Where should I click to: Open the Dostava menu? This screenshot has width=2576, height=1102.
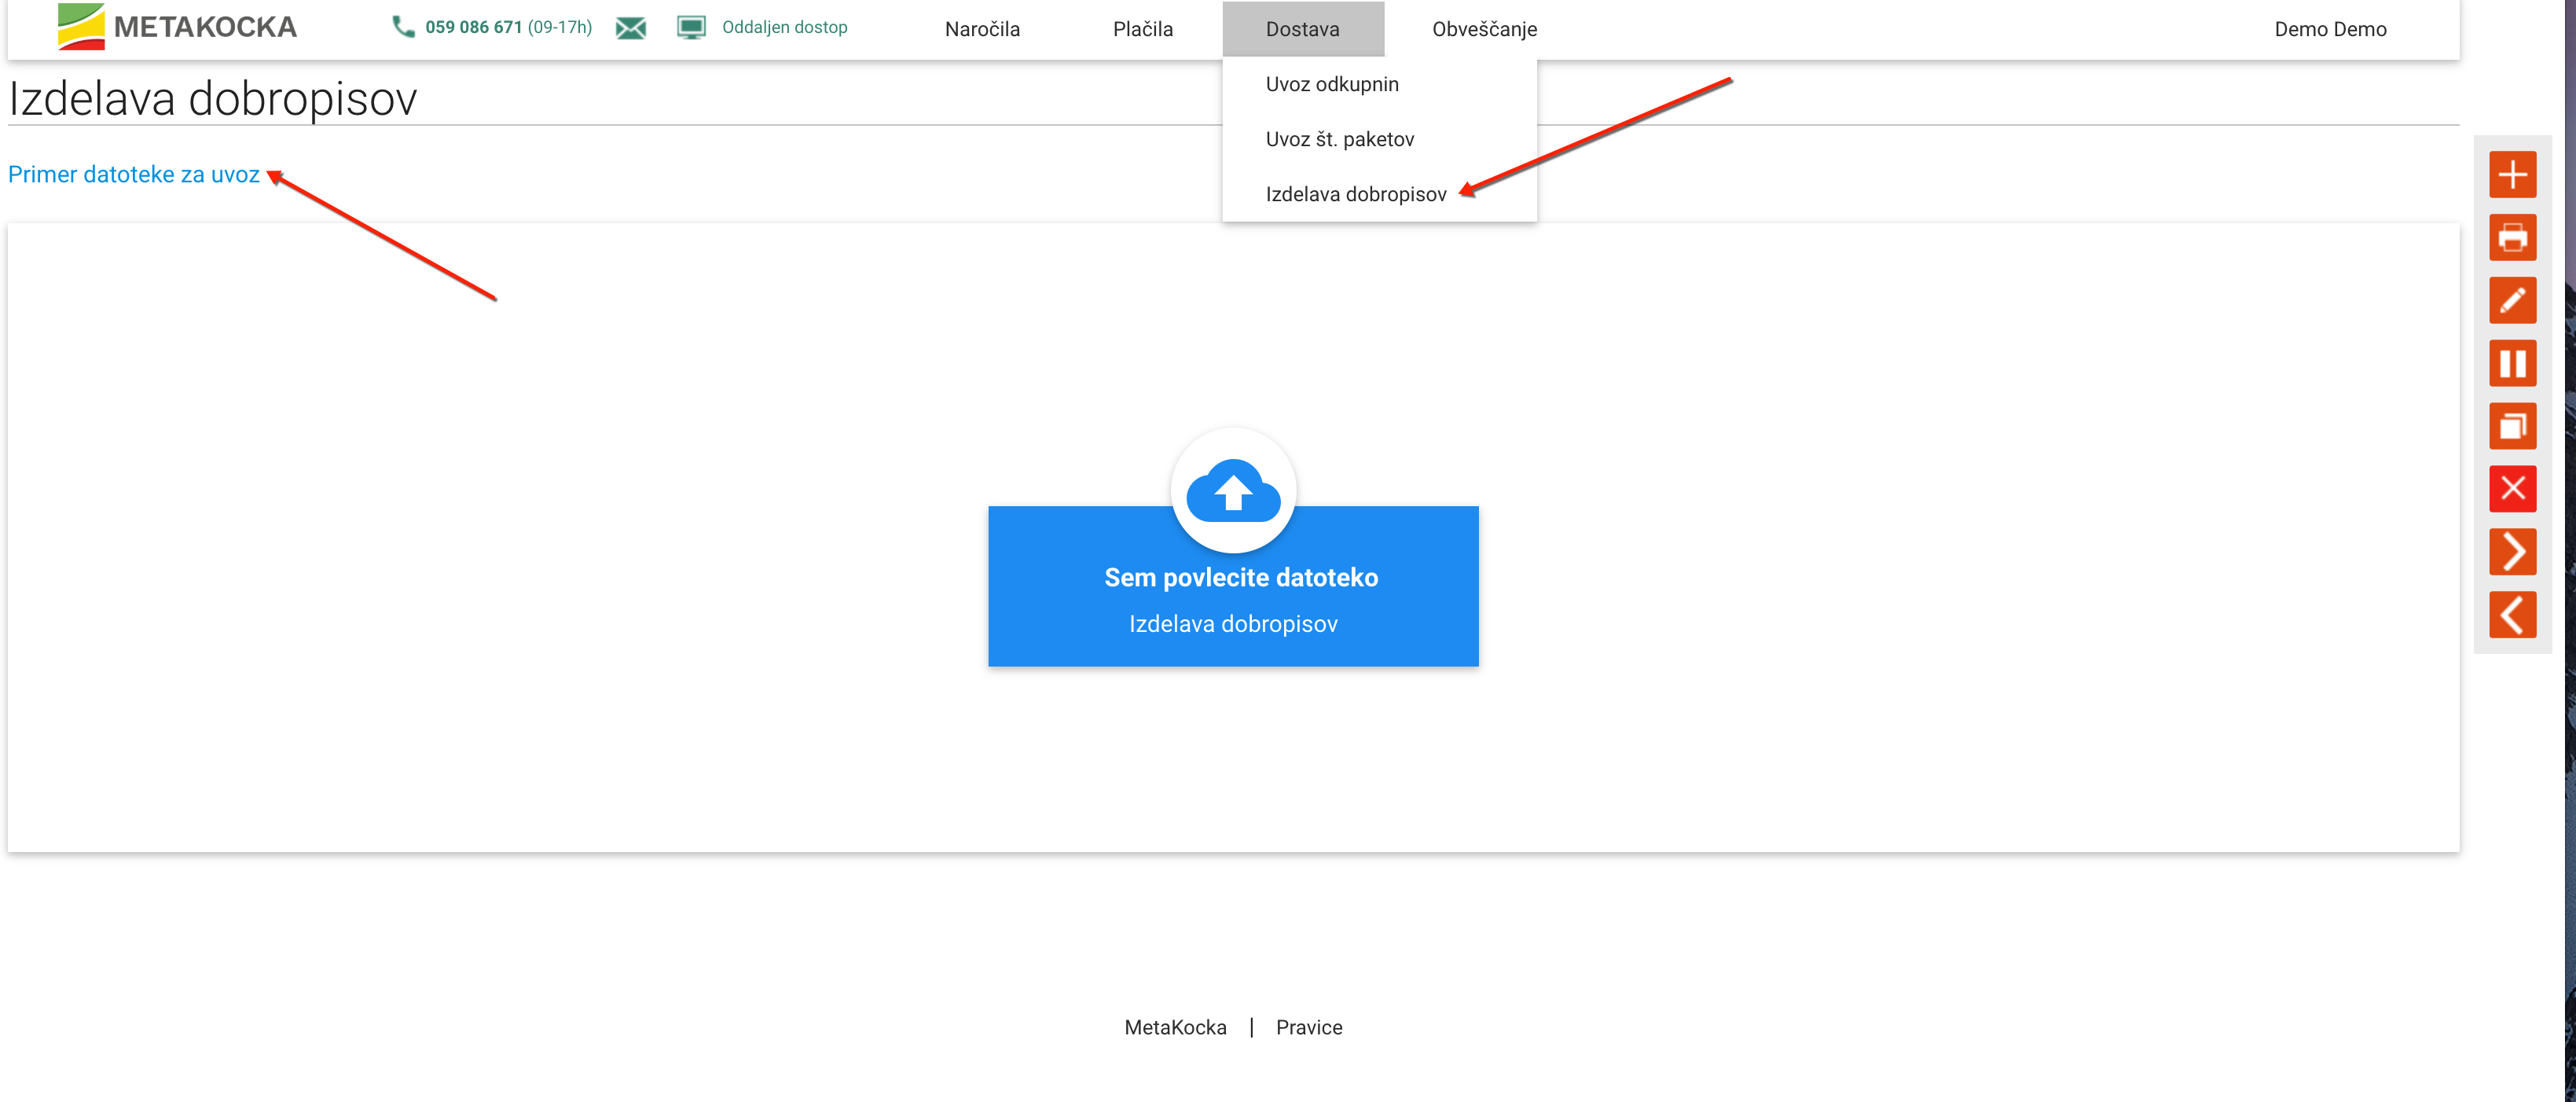click(x=1302, y=29)
